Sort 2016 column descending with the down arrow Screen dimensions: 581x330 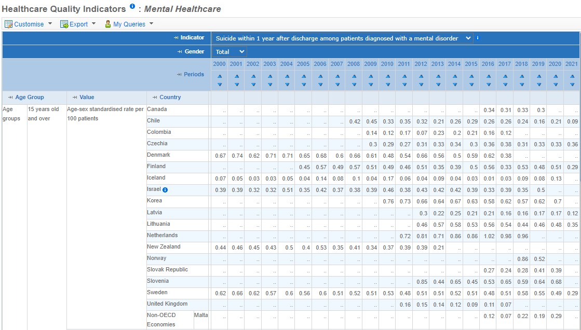pos(489,85)
